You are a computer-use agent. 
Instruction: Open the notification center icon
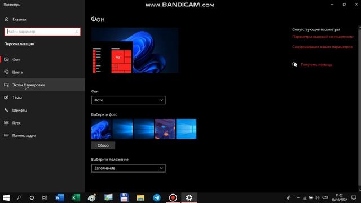pos(354,198)
